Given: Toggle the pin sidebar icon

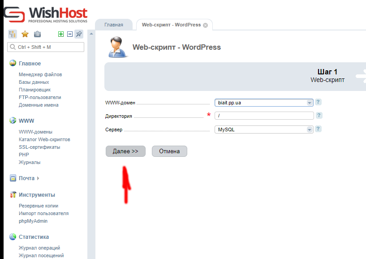Looking at the screenshot, I should point(79,34).
